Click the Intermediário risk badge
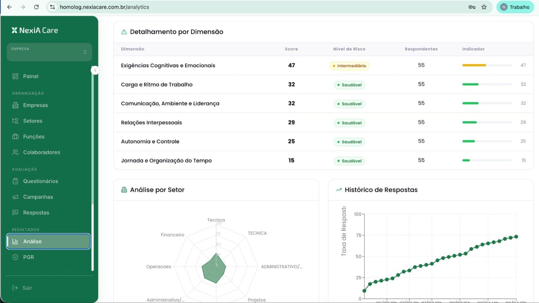Screen dimensions: 539x303 [x=349, y=66]
